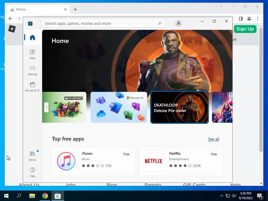Click the Top free apps heading
The height and width of the screenshot is (201, 268).
pyautogui.click(x=68, y=139)
